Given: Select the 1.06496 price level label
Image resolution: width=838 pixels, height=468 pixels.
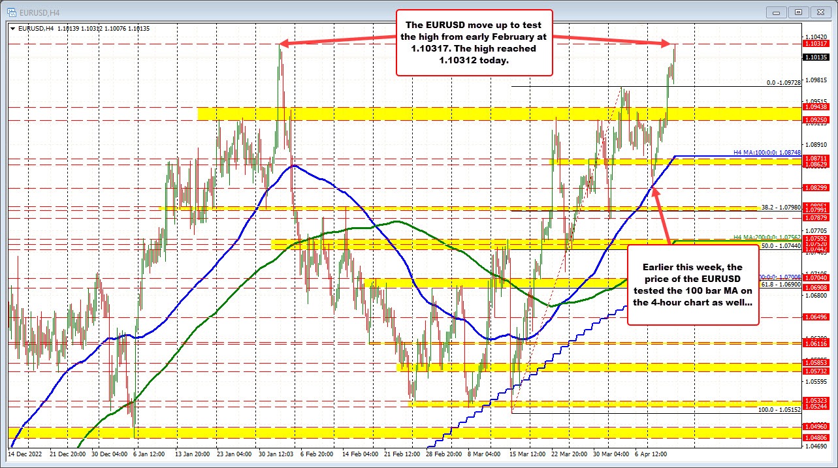Looking at the screenshot, I should pyautogui.click(x=815, y=317).
